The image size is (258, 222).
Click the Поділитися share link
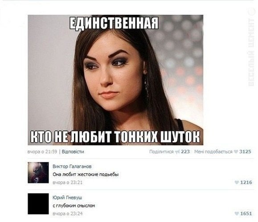click(161, 151)
